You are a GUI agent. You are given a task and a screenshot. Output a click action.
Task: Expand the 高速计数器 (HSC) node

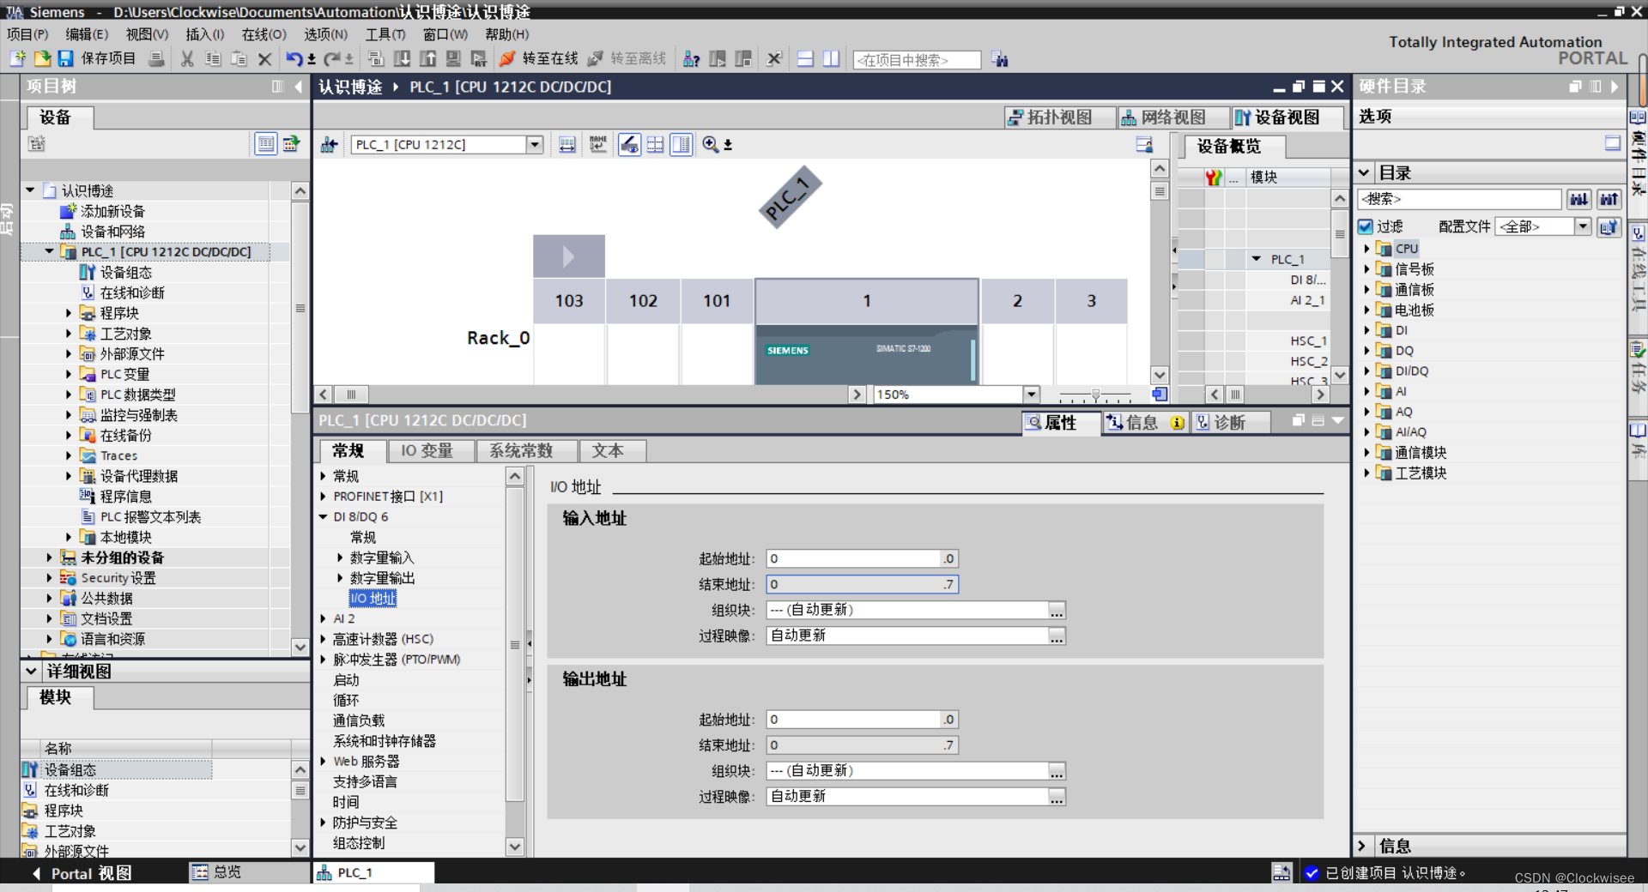(x=324, y=639)
